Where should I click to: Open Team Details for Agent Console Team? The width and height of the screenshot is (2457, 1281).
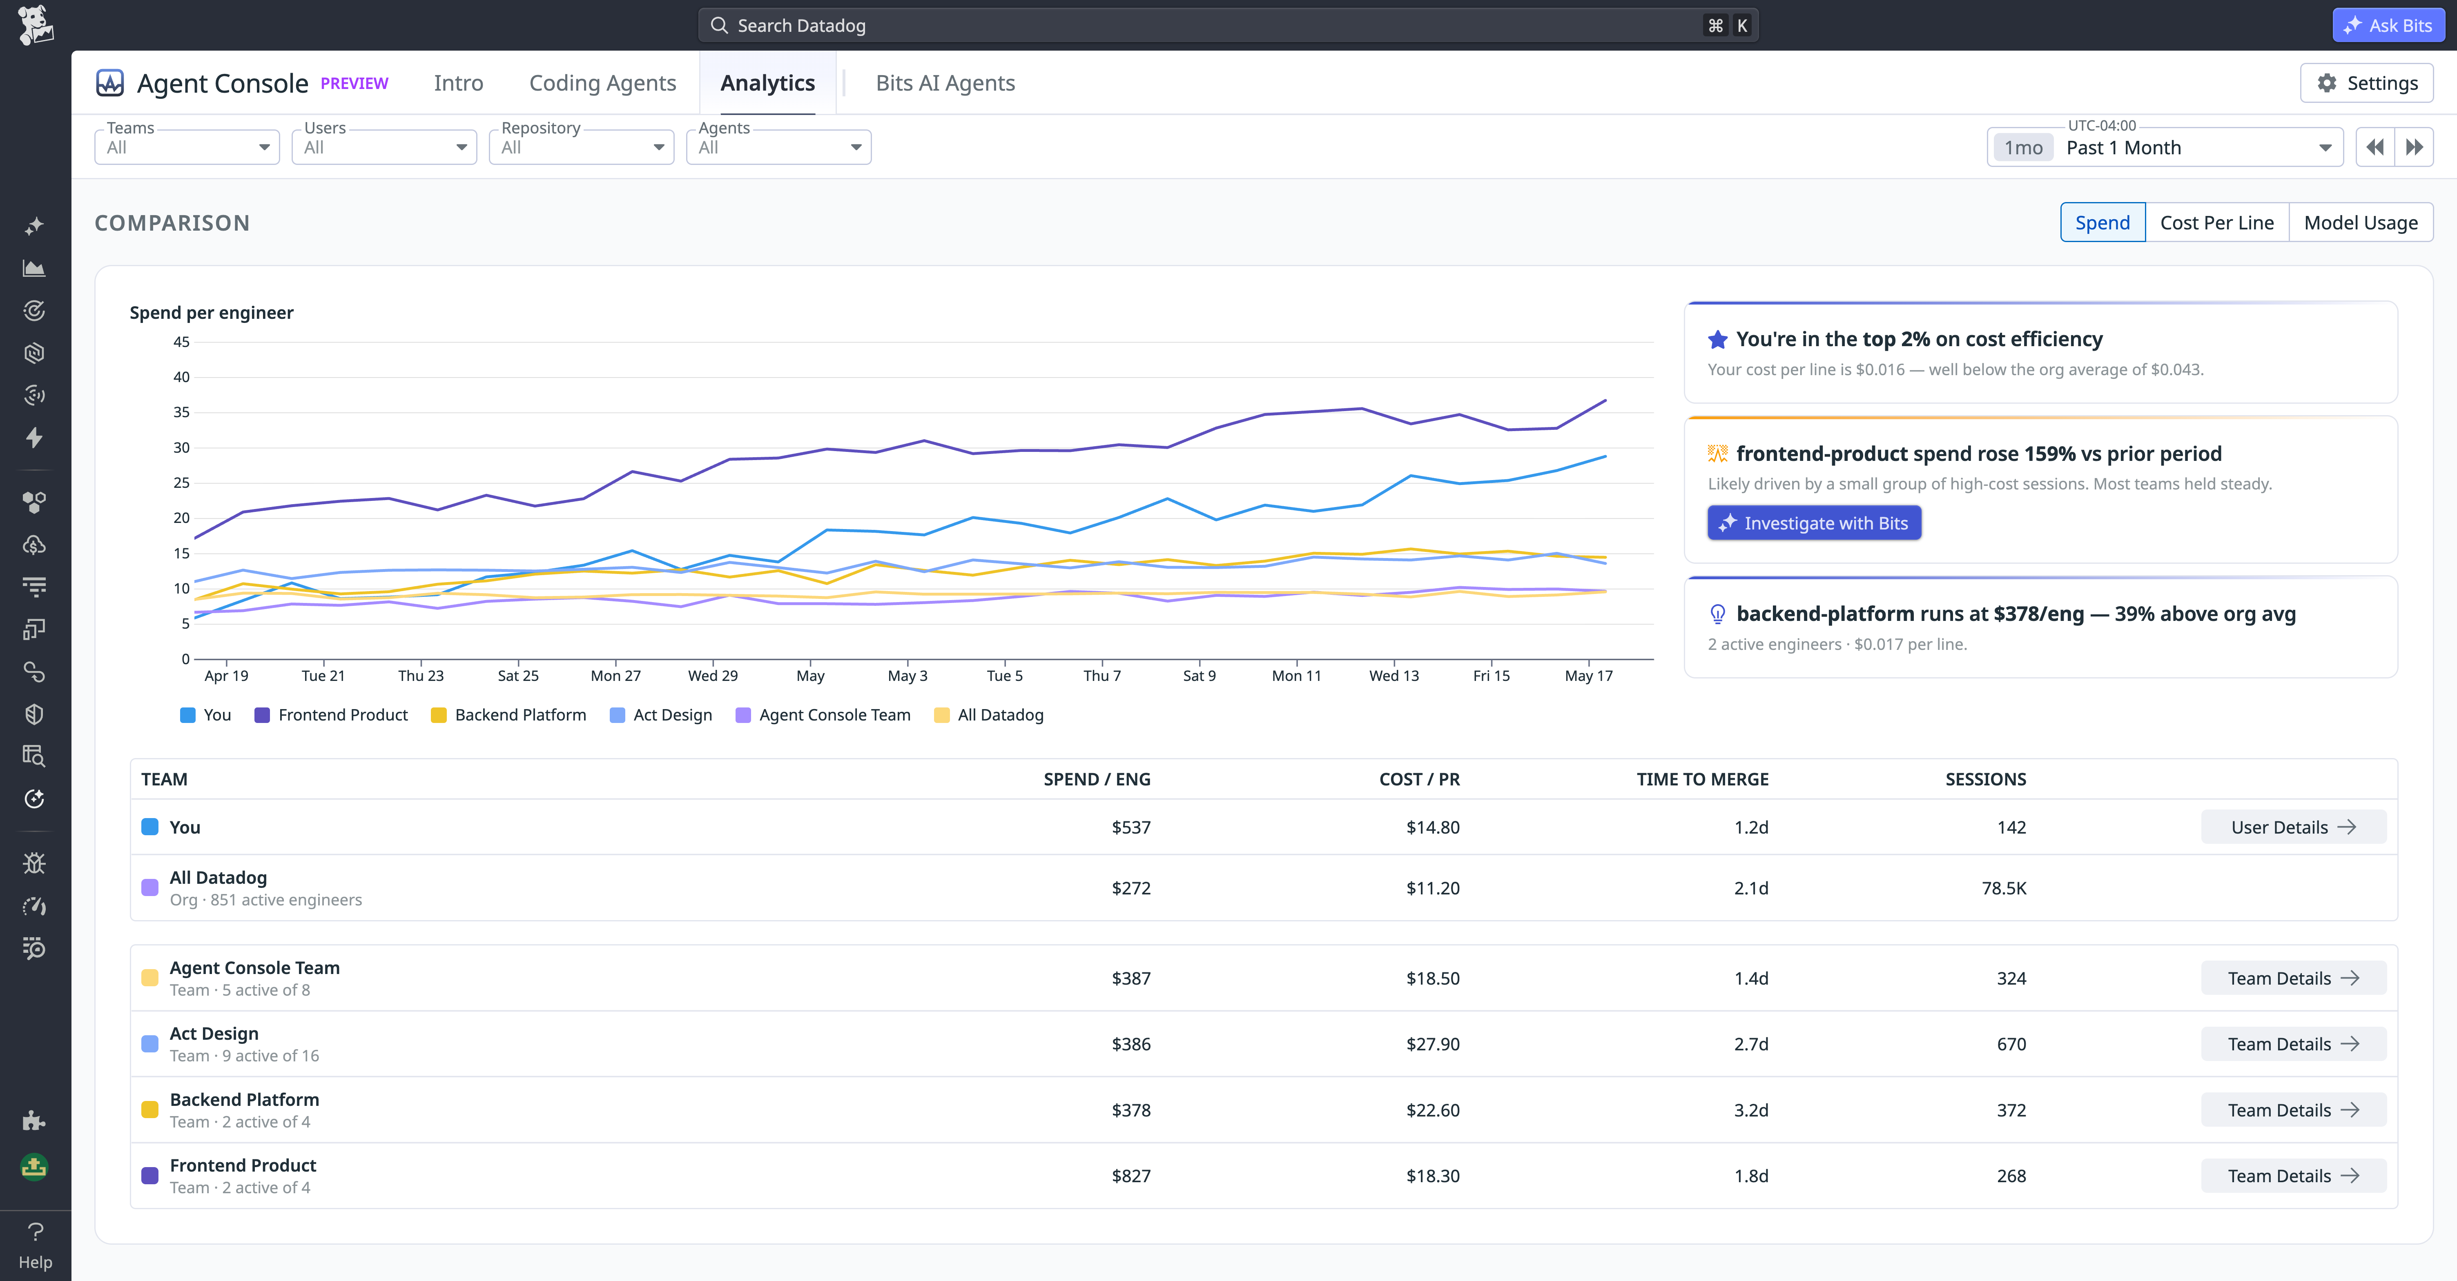coord(2294,978)
